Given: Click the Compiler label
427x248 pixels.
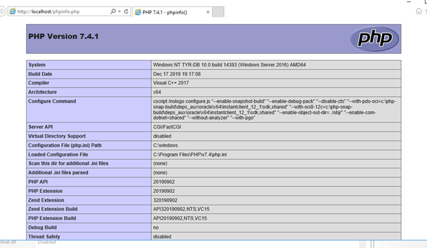Looking at the screenshot, I should click(38, 83).
